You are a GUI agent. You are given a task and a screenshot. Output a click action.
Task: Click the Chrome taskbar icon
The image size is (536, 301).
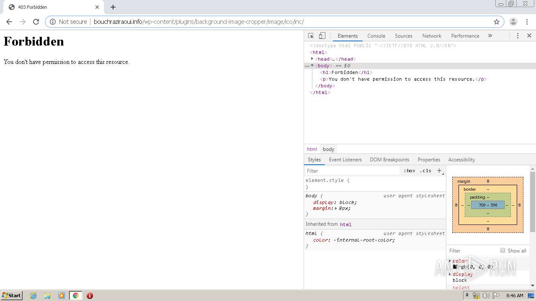[76, 296]
